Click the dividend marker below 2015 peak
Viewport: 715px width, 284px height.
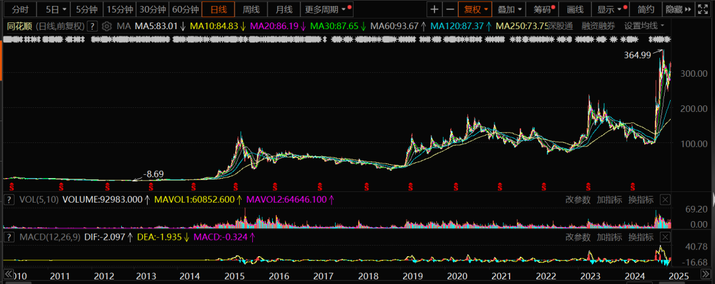(x=236, y=187)
